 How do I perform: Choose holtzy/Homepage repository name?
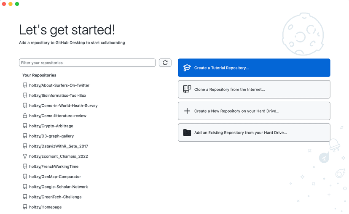pos(46,207)
